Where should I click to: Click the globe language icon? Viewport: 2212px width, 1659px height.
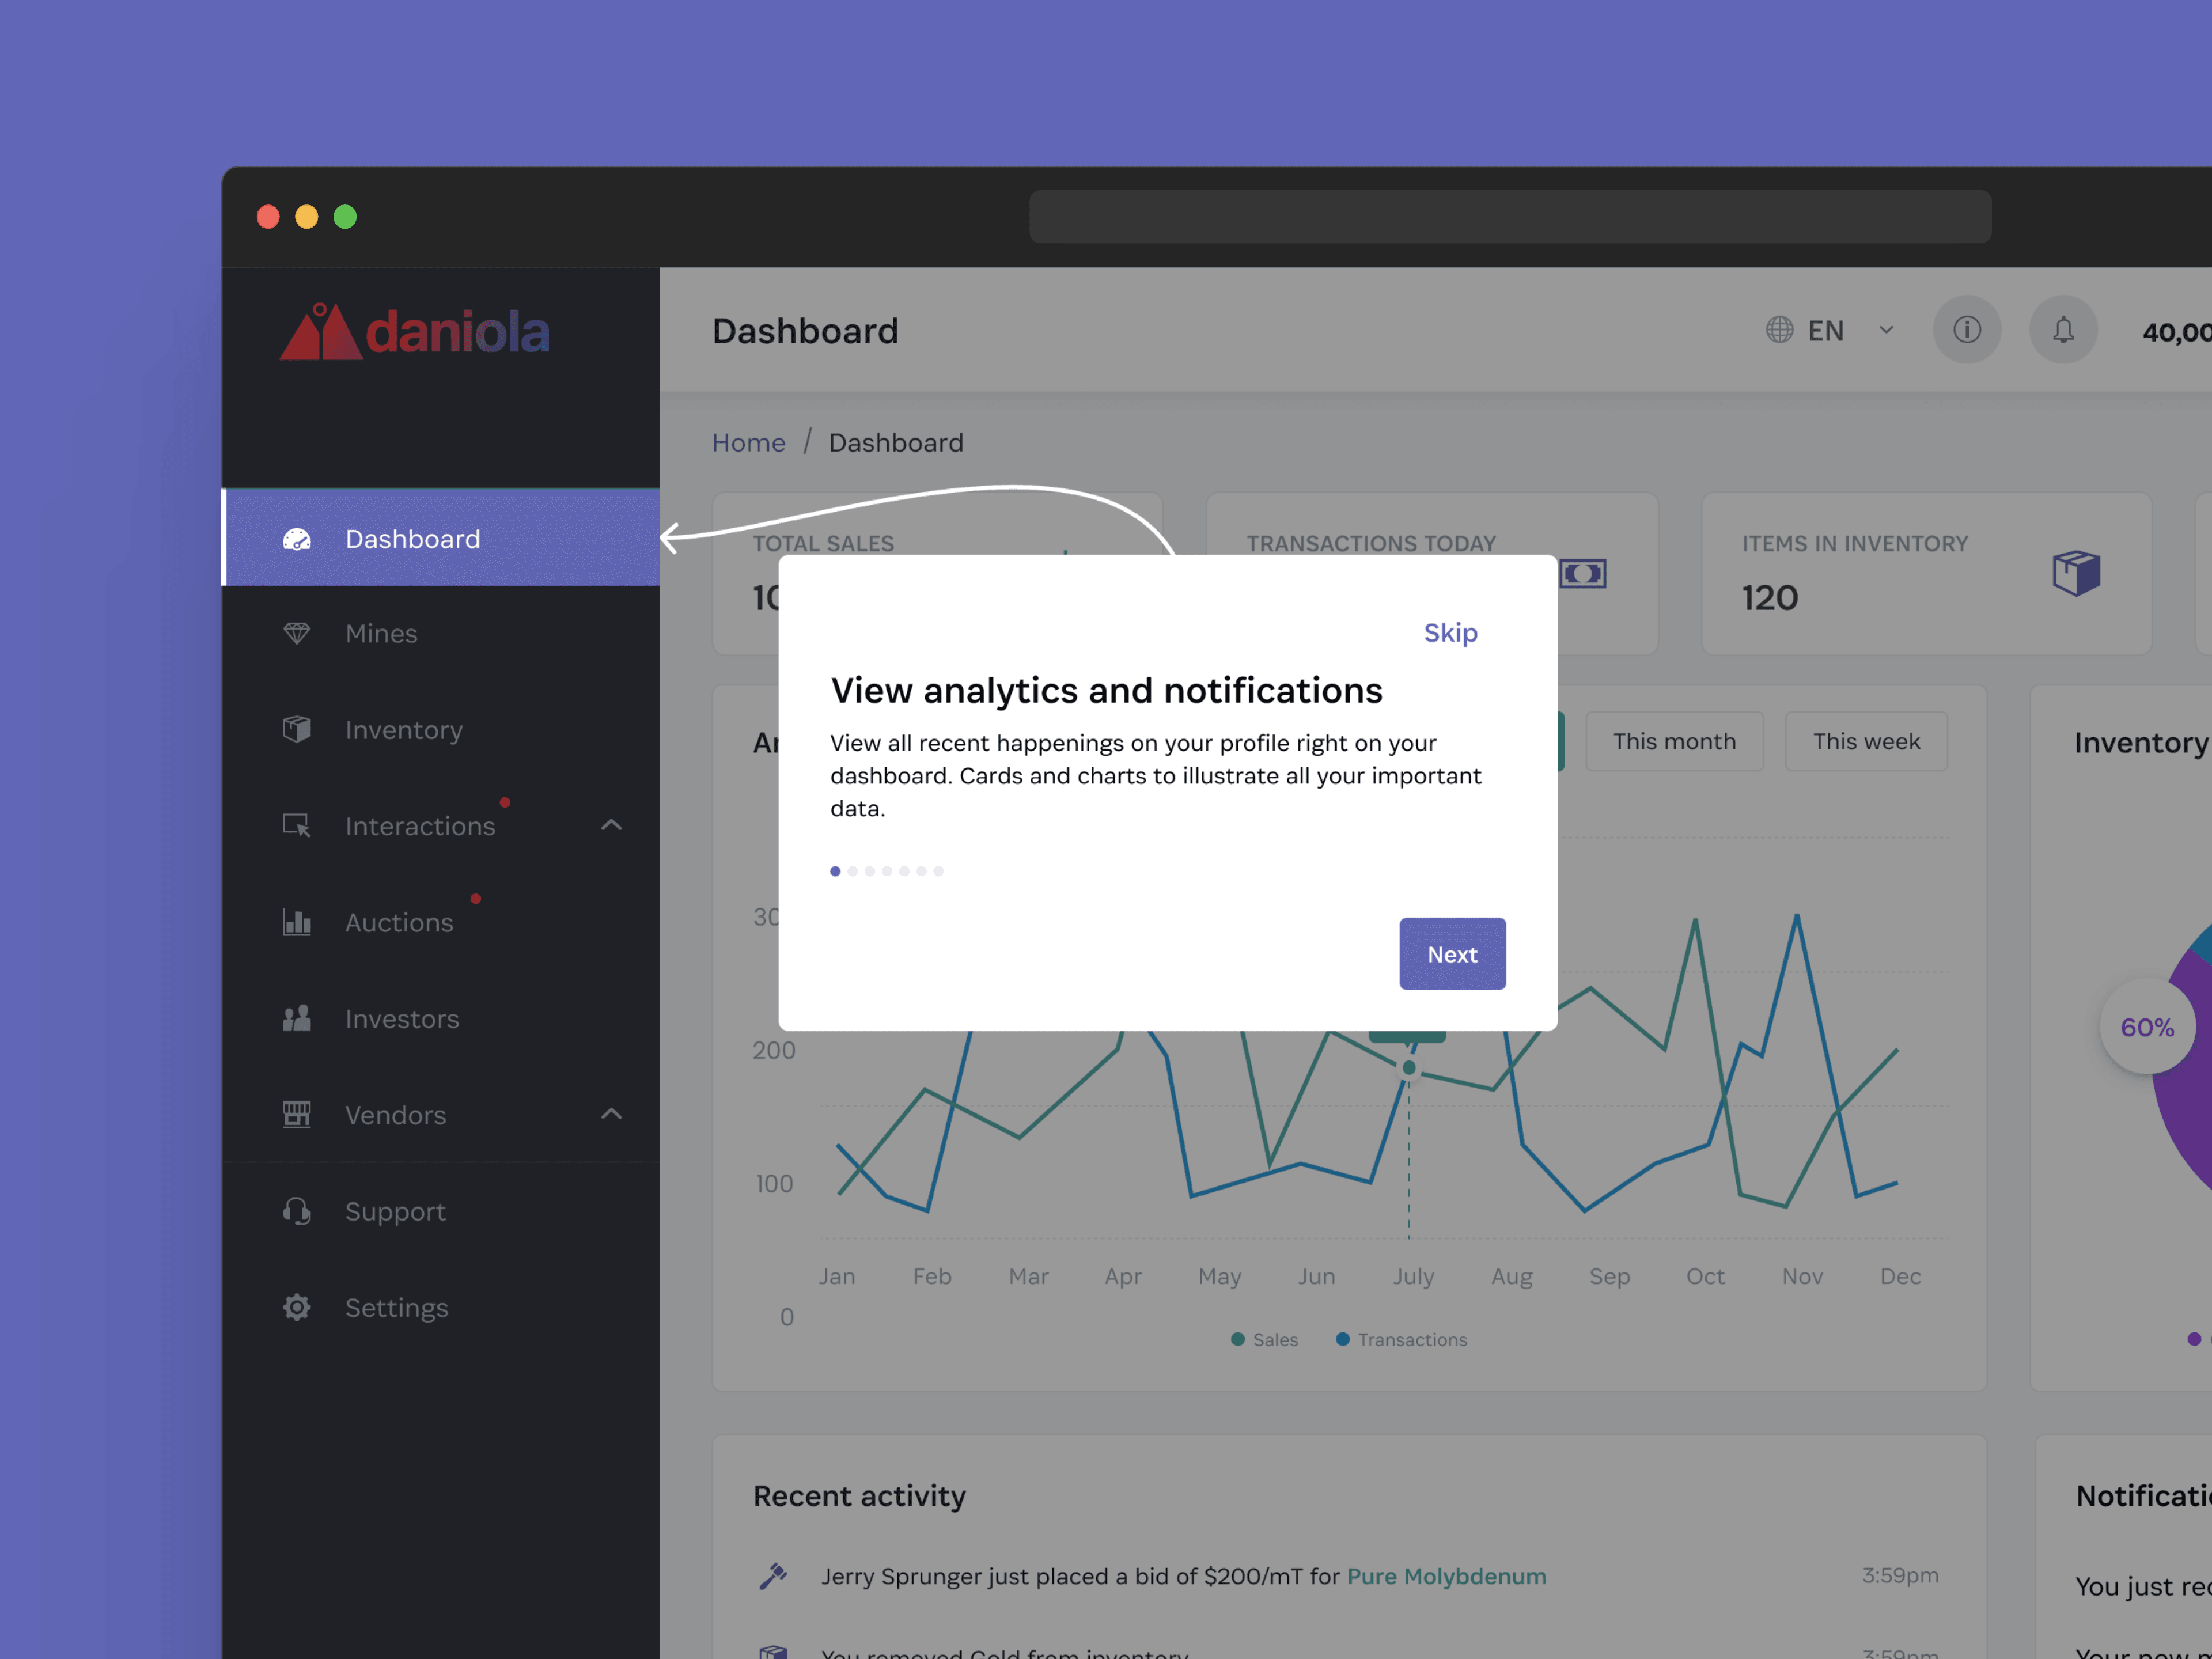1779,330
